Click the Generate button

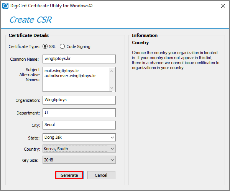click(69, 175)
